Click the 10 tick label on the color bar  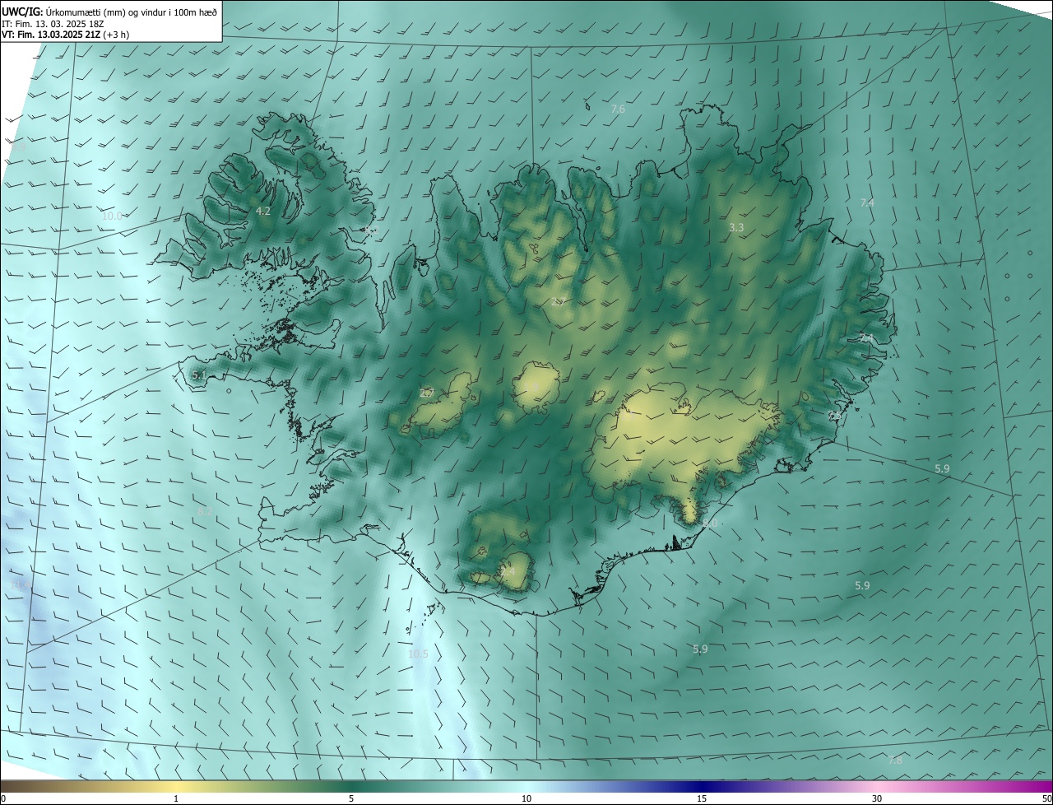pyautogui.click(x=526, y=798)
